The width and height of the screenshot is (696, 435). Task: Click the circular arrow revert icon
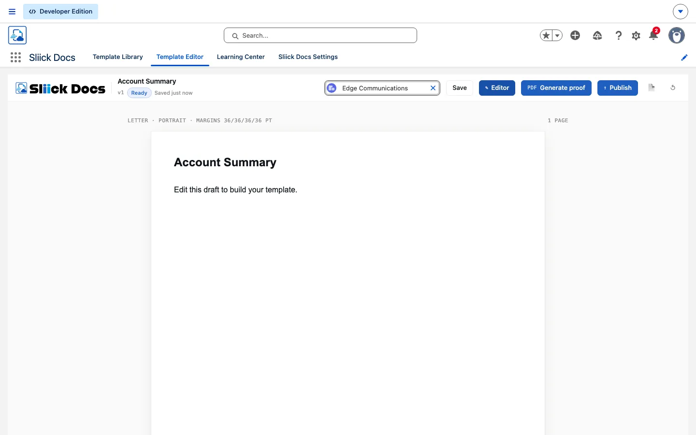click(673, 87)
